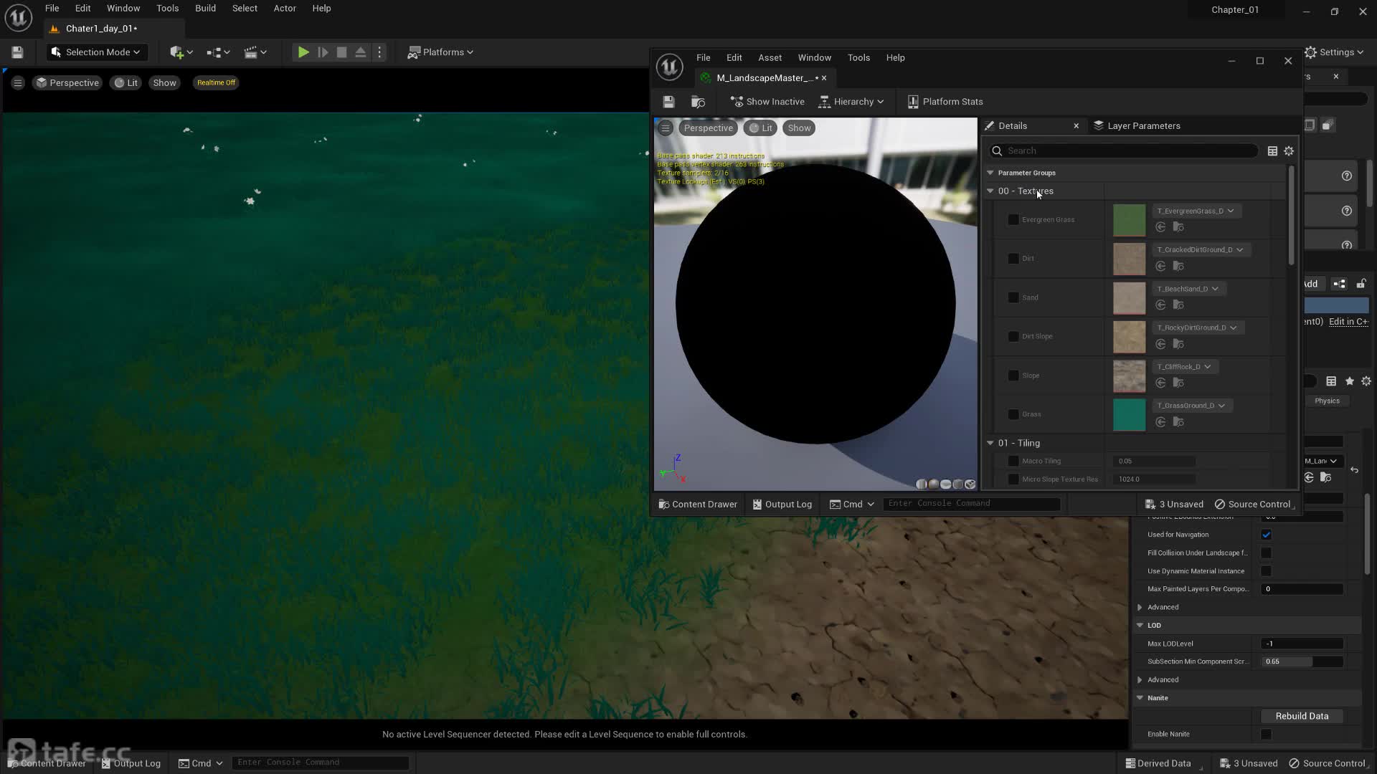
Task: Open T_CliffRock_D texture dropdown
Action: point(1184,367)
